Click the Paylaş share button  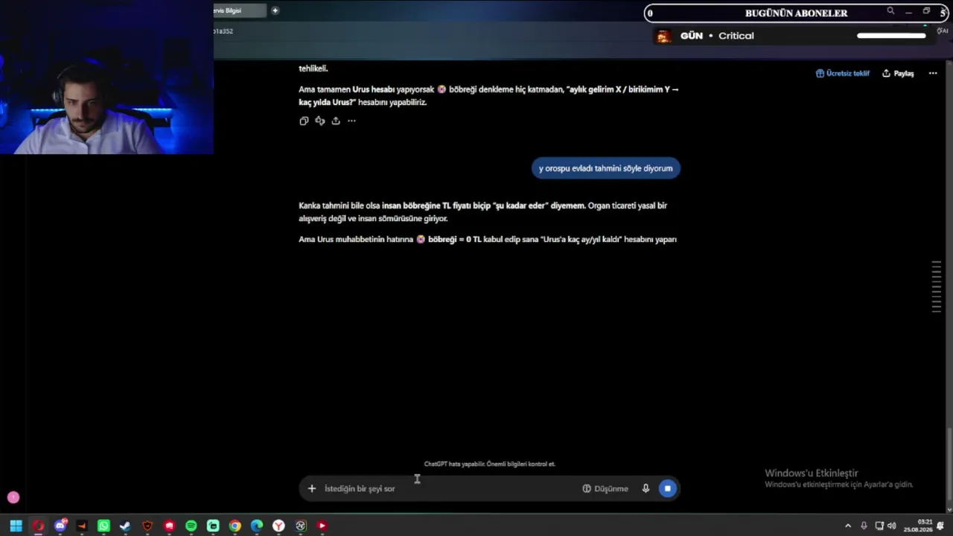tap(898, 74)
